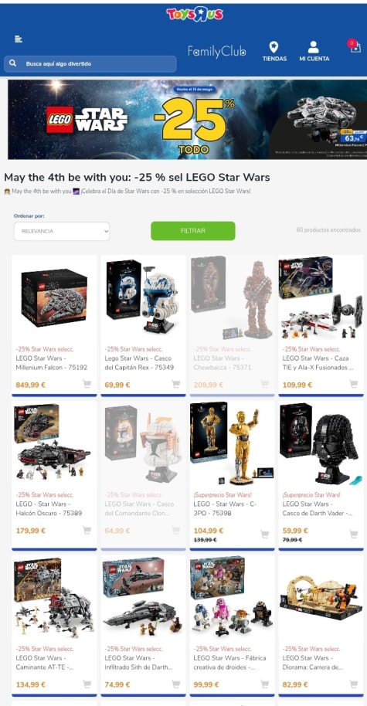
Task: Open the hamburger menu icon
Action: tap(19, 39)
